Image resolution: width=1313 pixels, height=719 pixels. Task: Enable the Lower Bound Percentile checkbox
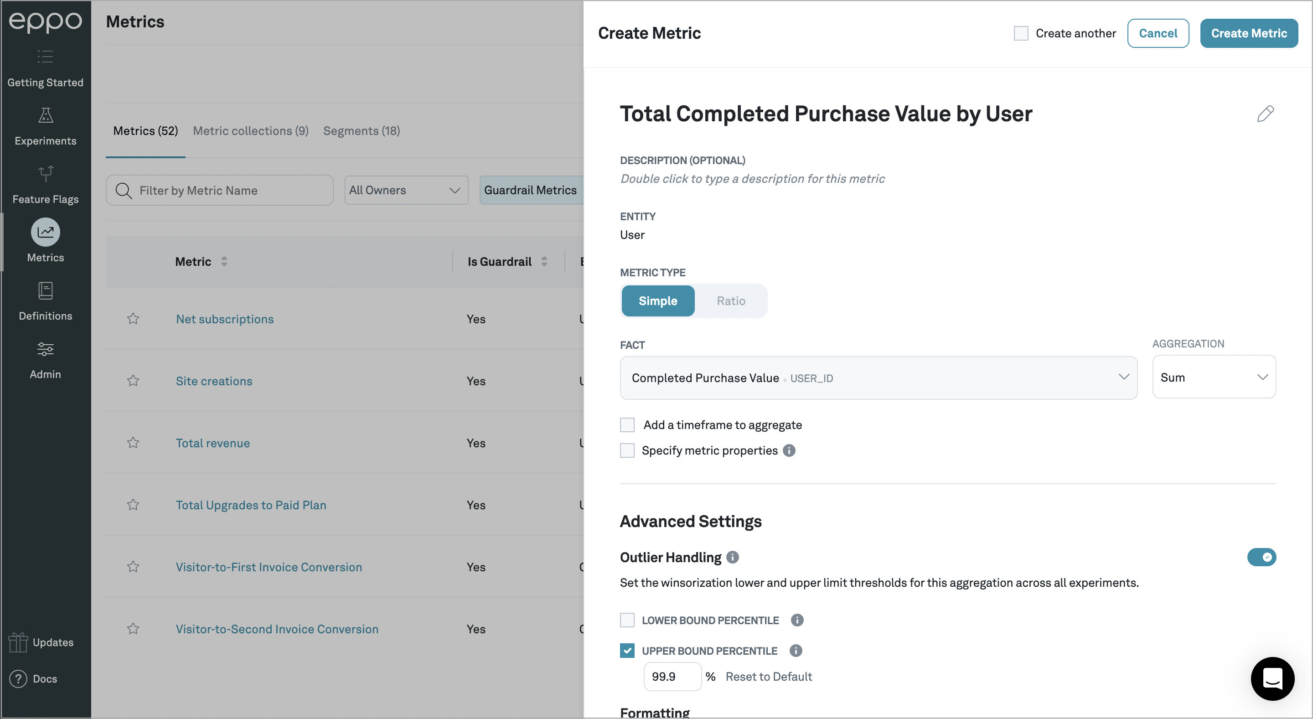627,620
